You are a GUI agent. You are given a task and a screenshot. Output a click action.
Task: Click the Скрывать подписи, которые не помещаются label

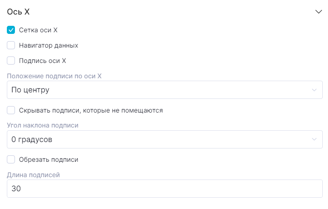coord(91,110)
